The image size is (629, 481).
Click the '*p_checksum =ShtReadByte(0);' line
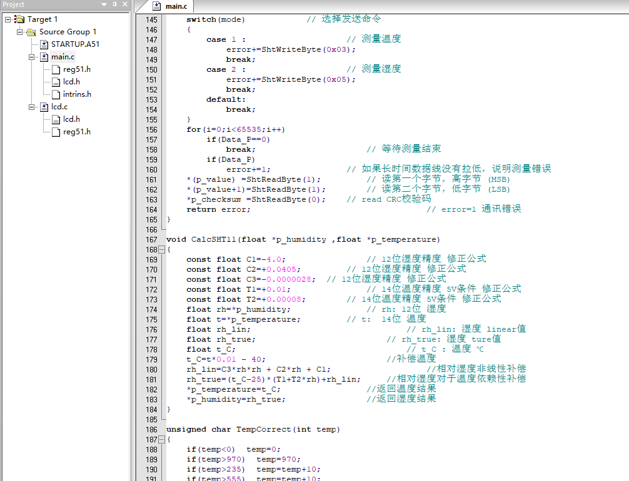(x=256, y=200)
